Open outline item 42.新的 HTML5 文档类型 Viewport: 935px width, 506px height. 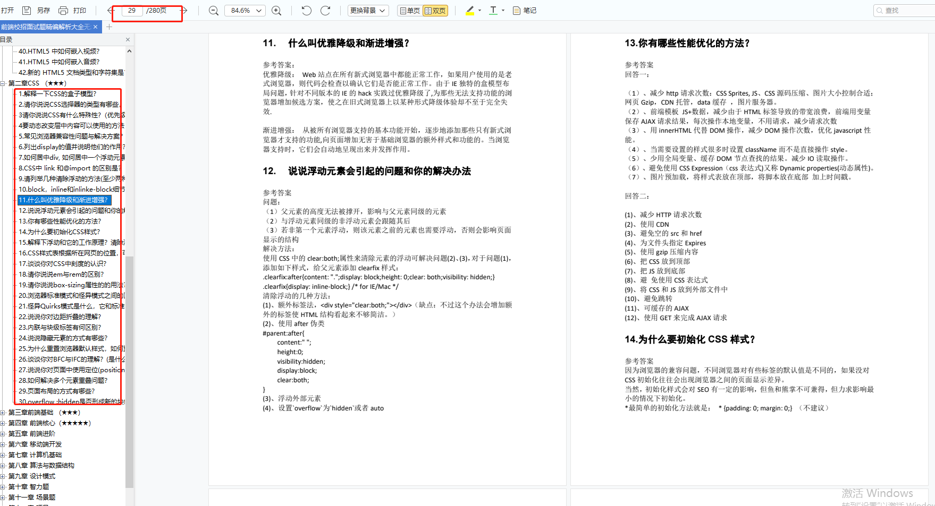71,73
